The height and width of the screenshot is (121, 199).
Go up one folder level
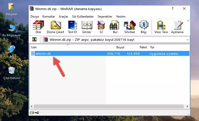coord(34,40)
